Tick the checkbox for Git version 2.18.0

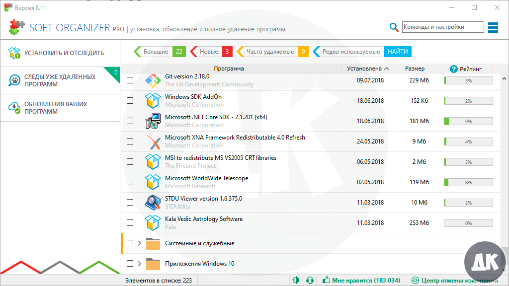point(130,80)
